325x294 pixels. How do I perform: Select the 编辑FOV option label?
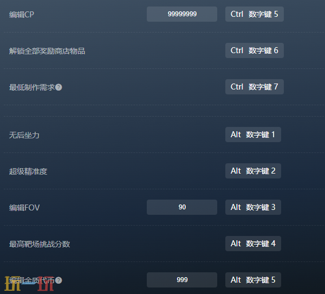point(24,208)
